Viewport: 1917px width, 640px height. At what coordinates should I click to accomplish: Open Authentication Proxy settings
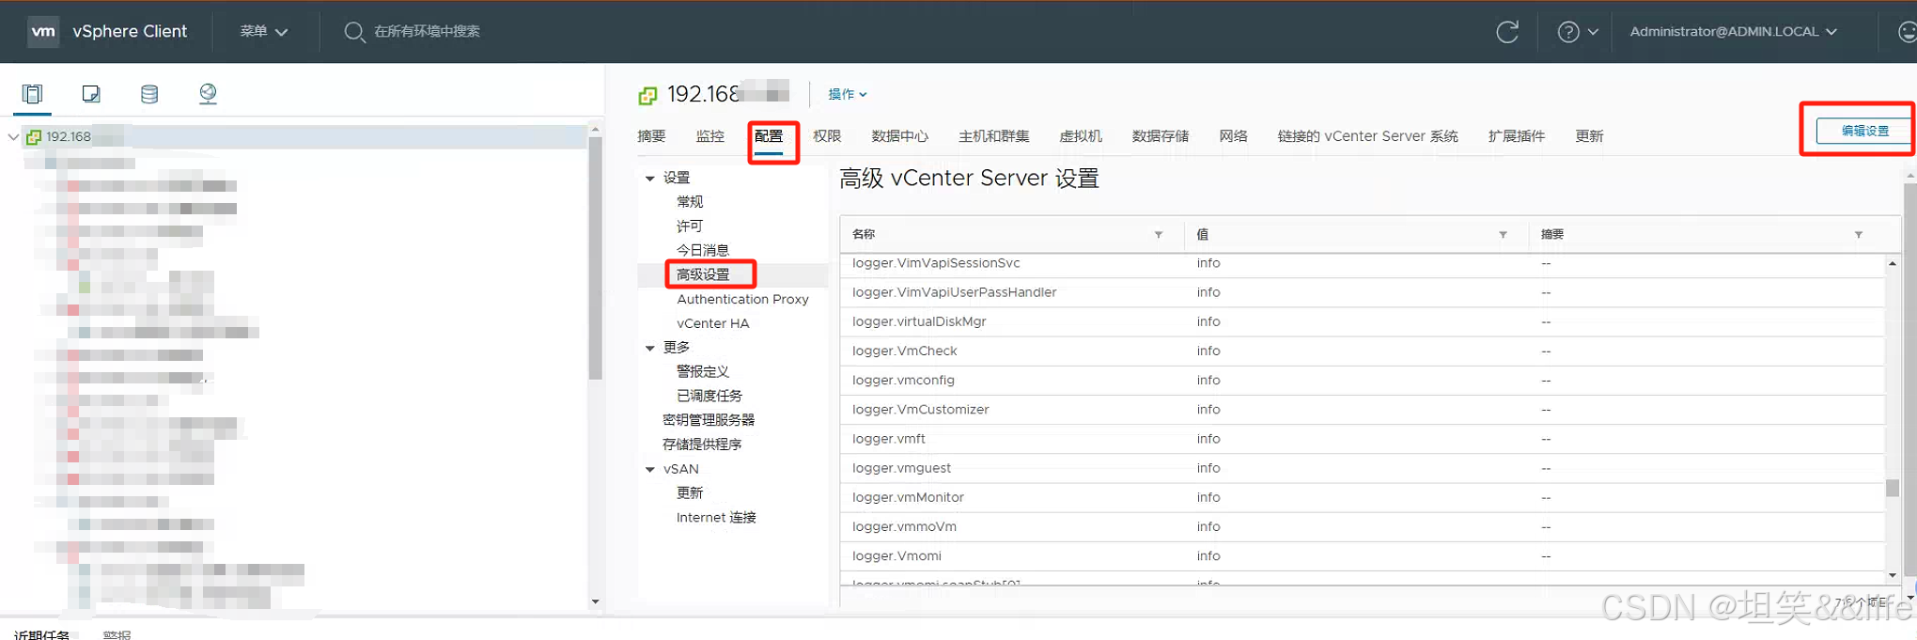click(x=742, y=299)
